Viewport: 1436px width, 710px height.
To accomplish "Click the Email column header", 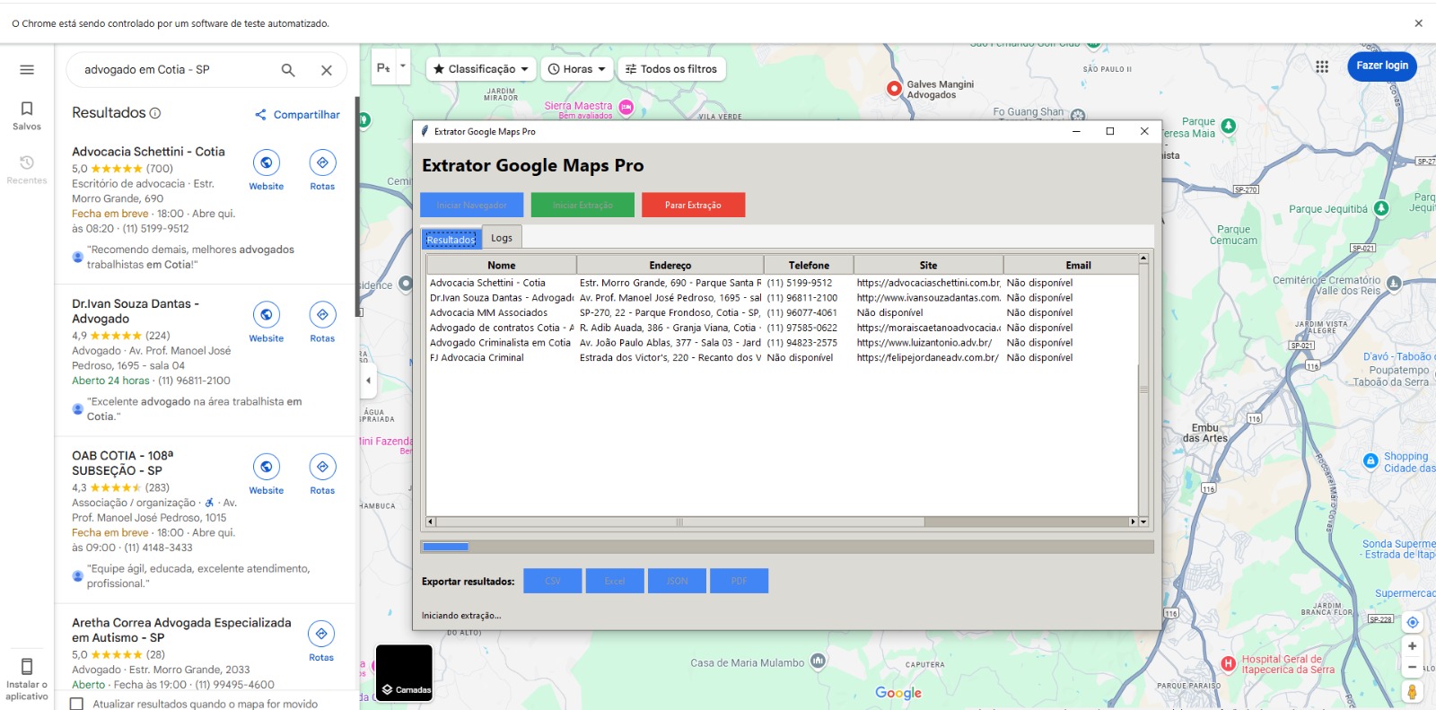I will pyautogui.click(x=1078, y=265).
